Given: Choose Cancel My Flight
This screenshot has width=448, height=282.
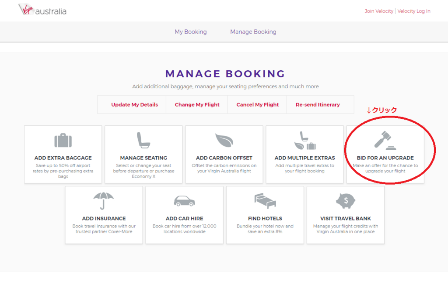Looking at the screenshot, I should [x=257, y=105].
